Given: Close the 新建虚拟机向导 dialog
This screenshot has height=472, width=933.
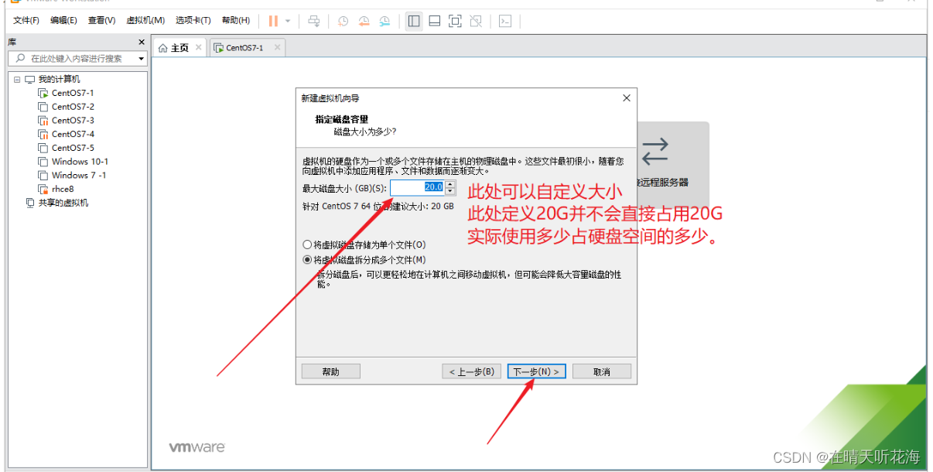Looking at the screenshot, I should tap(627, 98).
